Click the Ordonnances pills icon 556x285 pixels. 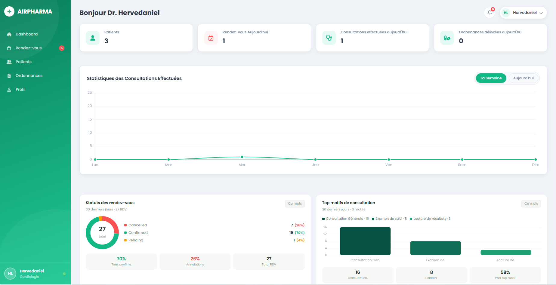pyautogui.click(x=447, y=38)
